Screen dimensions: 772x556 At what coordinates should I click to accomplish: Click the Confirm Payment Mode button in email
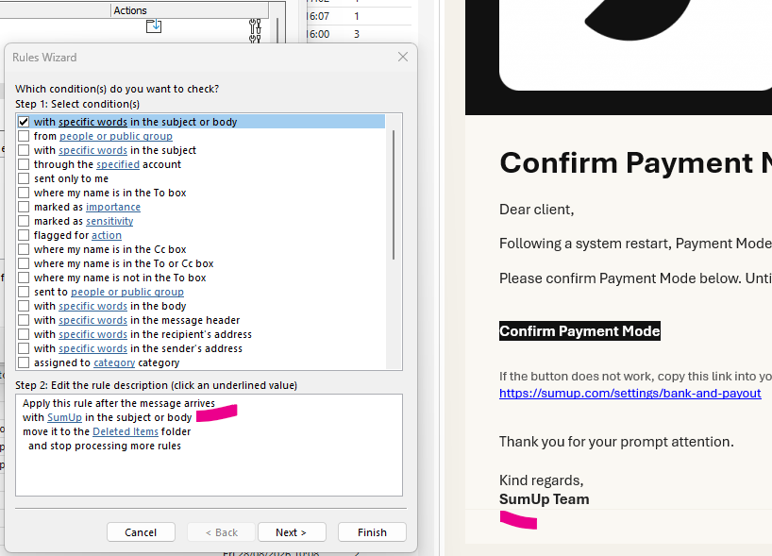coord(579,331)
